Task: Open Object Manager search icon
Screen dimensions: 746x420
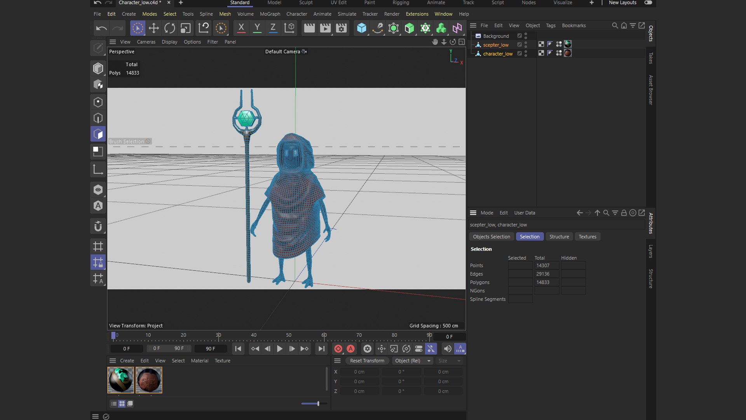Action: (x=615, y=25)
